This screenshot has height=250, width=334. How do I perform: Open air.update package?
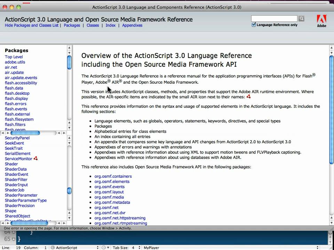click(14, 73)
